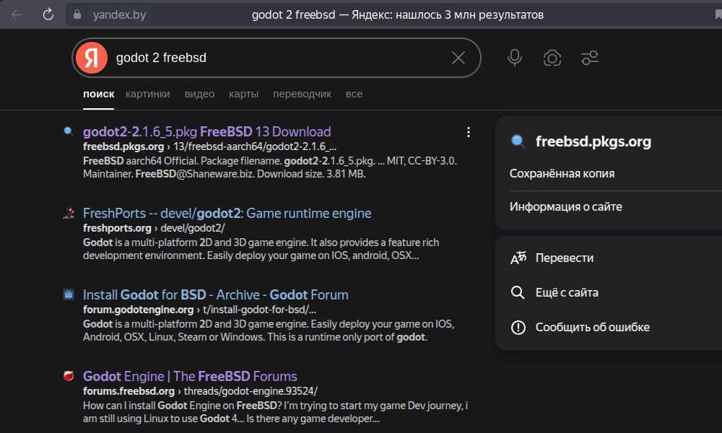Open FreshPorts devel/godot2 result link

[227, 213]
